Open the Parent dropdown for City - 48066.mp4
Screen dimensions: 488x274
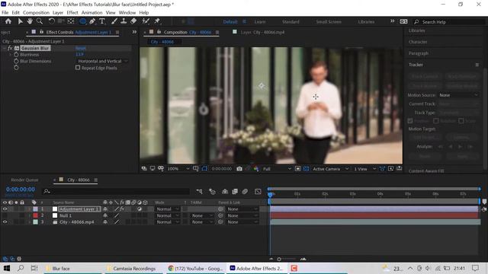click(242, 222)
